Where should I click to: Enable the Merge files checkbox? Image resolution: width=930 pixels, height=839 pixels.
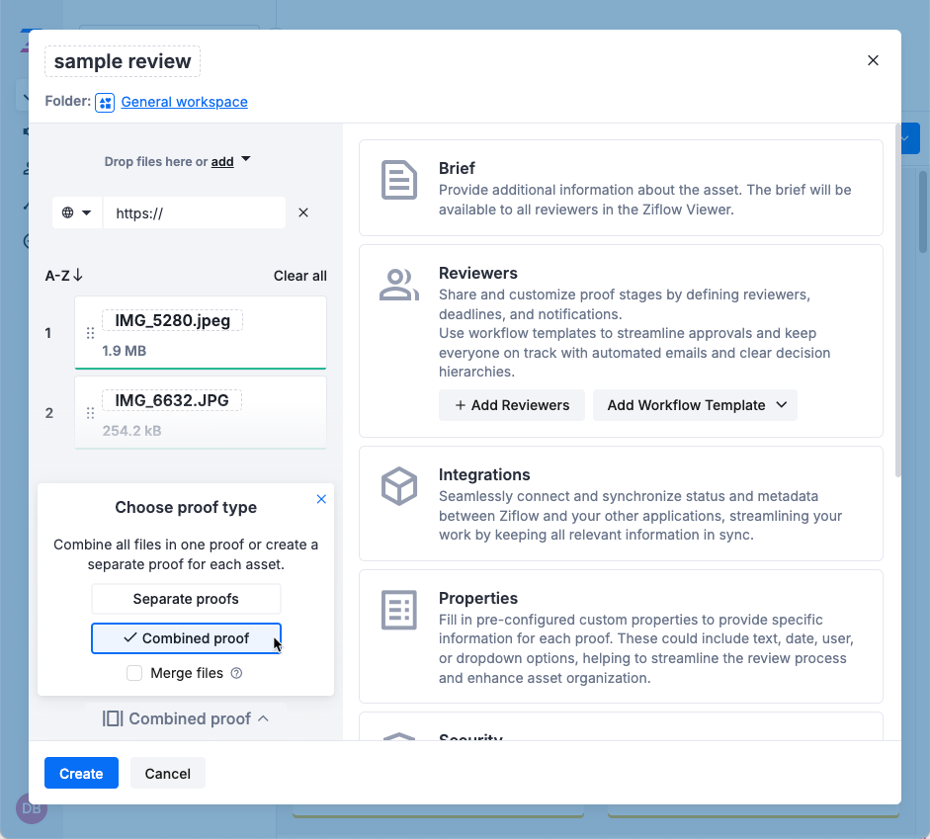point(134,674)
